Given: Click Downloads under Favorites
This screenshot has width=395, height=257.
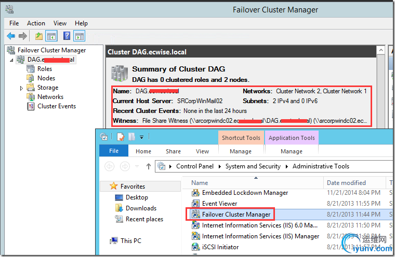Looking at the screenshot, I should pyautogui.click(x=141, y=208).
